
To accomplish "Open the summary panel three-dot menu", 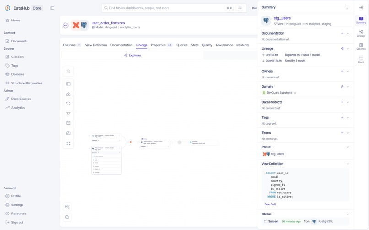I will 347,7.
